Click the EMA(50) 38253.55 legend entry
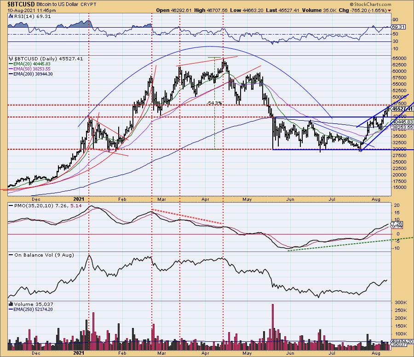Image resolution: width=414 pixels, height=357 pixels. coord(29,69)
